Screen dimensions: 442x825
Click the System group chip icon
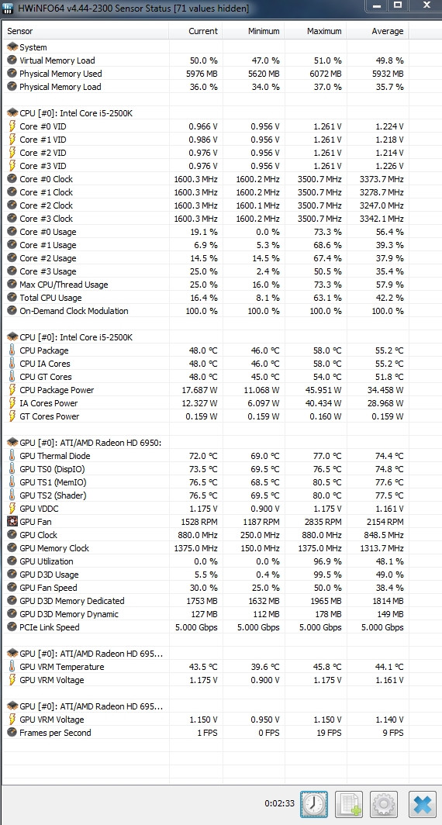point(12,47)
